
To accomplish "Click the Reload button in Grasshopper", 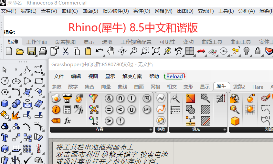I will click(x=175, y=76).
